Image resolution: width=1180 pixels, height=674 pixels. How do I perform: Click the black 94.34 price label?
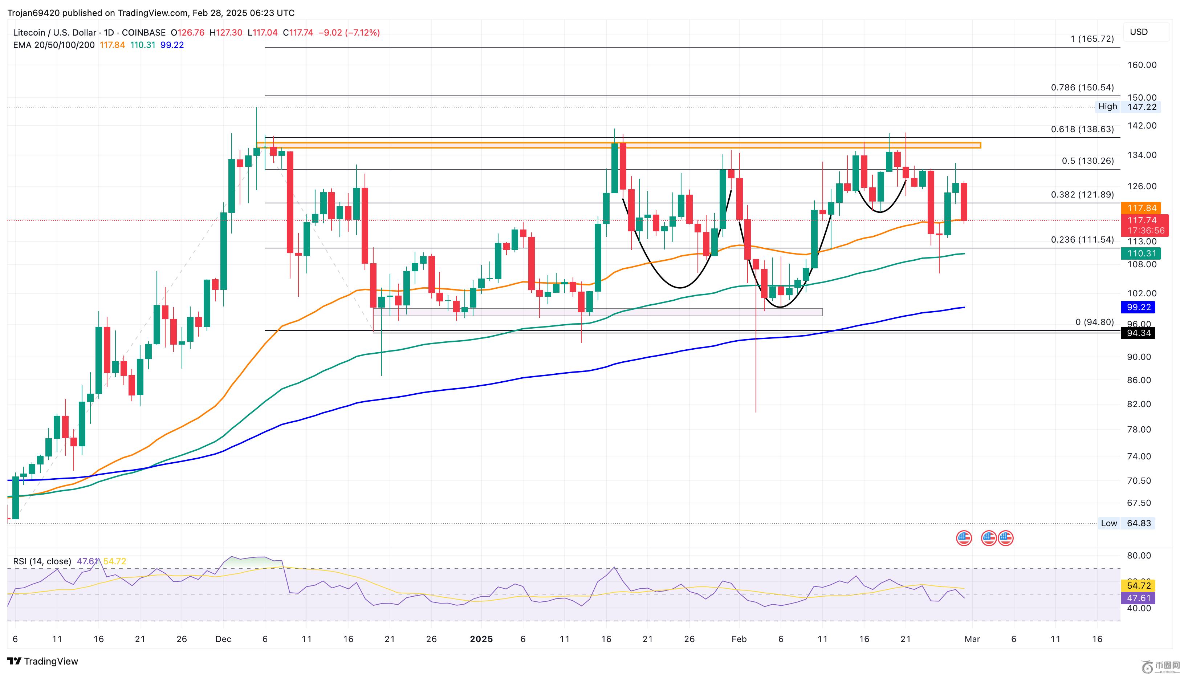(1138, 333)
